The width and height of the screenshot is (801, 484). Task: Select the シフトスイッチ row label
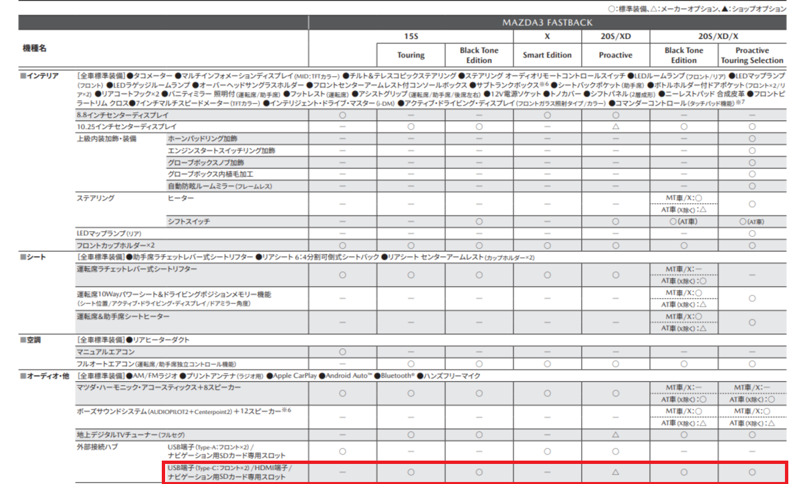pyautogui.click(x=189, y=221)
